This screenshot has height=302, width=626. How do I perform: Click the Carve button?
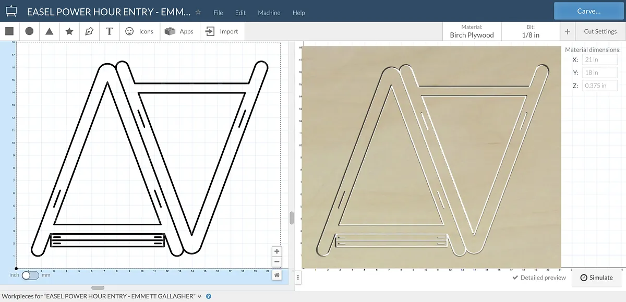click(x=588, y=11)
